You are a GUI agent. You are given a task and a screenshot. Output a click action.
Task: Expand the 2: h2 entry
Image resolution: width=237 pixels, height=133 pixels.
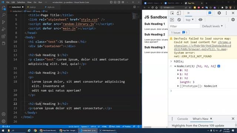click(x=178, y=78)
